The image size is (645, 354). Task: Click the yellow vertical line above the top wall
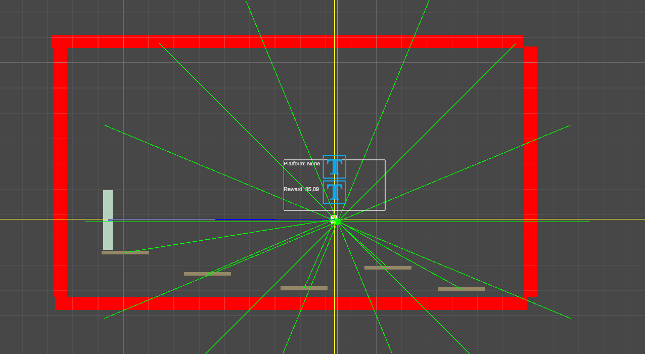pos(335,18)
